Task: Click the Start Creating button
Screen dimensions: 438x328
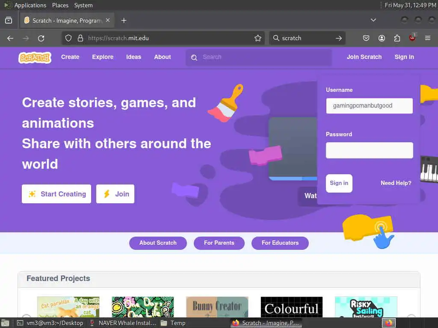Action: pyautogui.click(x=56, y=194)
